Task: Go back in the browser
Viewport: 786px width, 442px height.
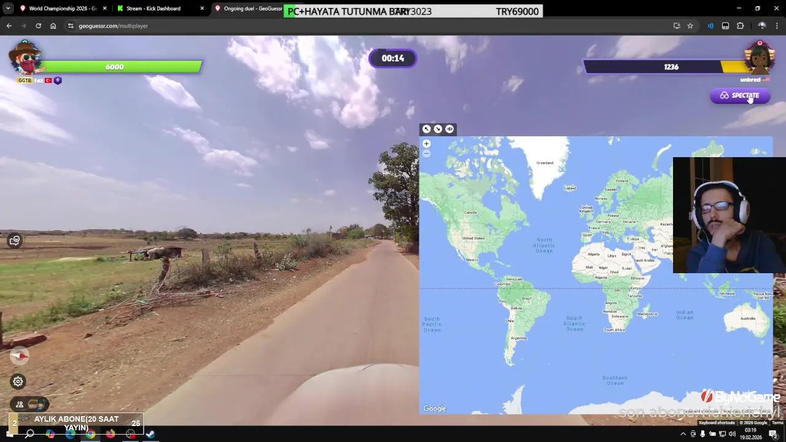Action: 9,26
